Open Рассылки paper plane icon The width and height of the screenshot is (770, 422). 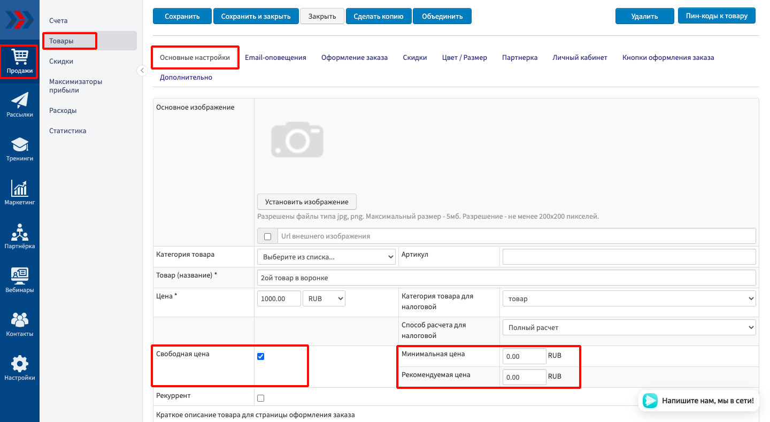[x=20, y=104]
